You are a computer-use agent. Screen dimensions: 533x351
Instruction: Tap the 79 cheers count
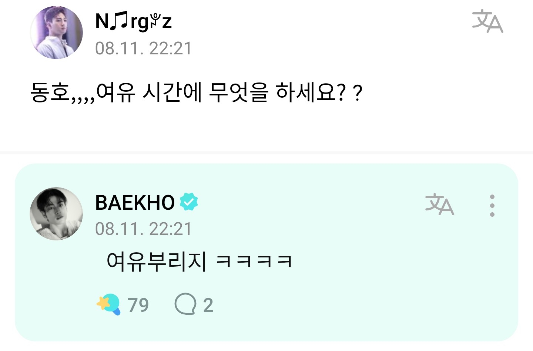click(138, 305)
